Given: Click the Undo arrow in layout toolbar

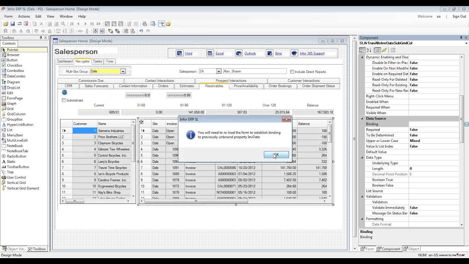Looking at the screenshot, I should point(141,31).
